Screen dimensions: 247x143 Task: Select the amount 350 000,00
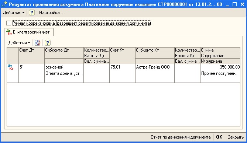[x=220, y=67]
